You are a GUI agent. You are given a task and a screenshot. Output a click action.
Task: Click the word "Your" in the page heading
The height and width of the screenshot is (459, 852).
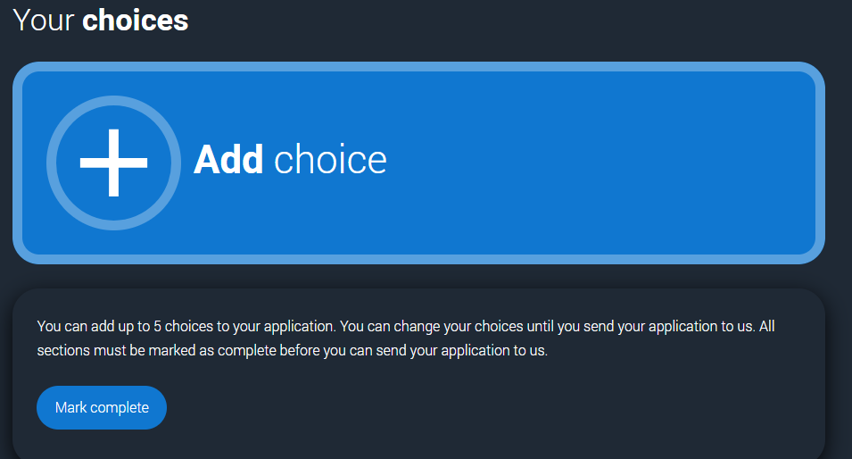click(43, 20)
